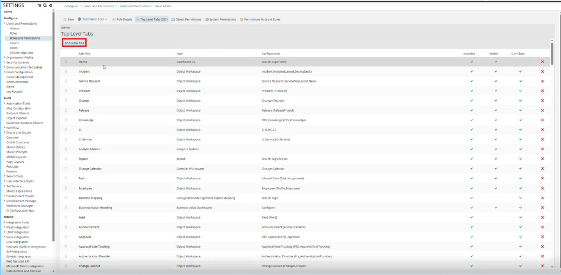Delete the Home tab row with its red X
This screenshot has width=561, height=275.
click(542, 62)
